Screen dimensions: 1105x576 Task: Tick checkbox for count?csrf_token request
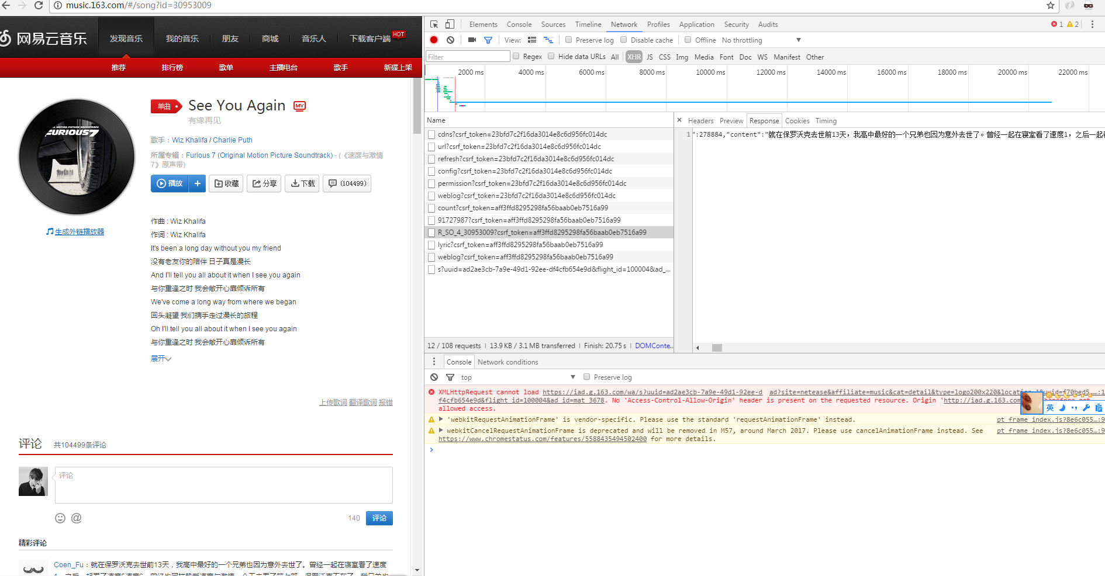coord(431,208)
